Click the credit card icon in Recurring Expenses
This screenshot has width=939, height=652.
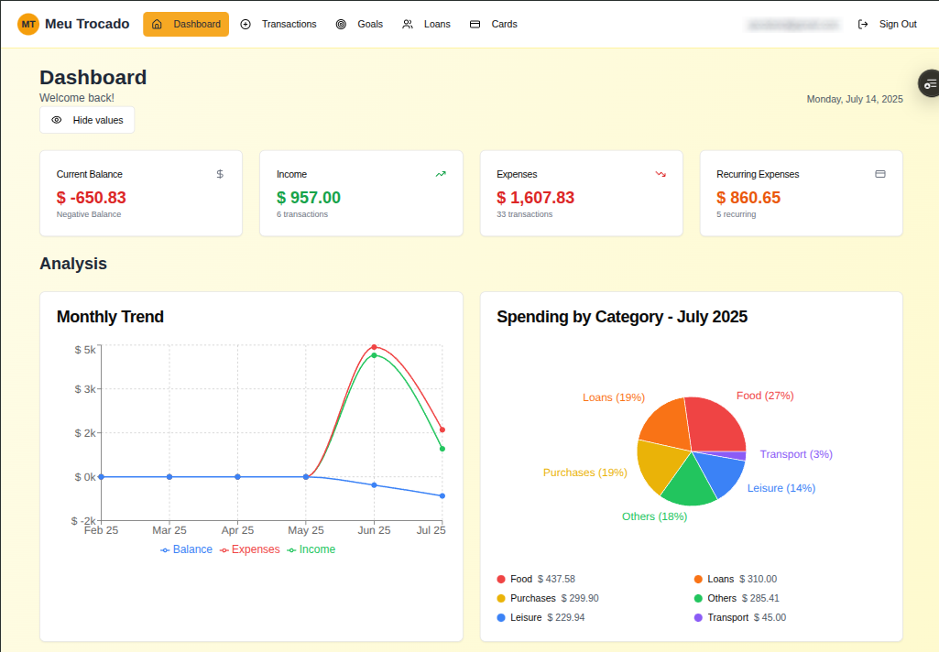tap(880, 174)
